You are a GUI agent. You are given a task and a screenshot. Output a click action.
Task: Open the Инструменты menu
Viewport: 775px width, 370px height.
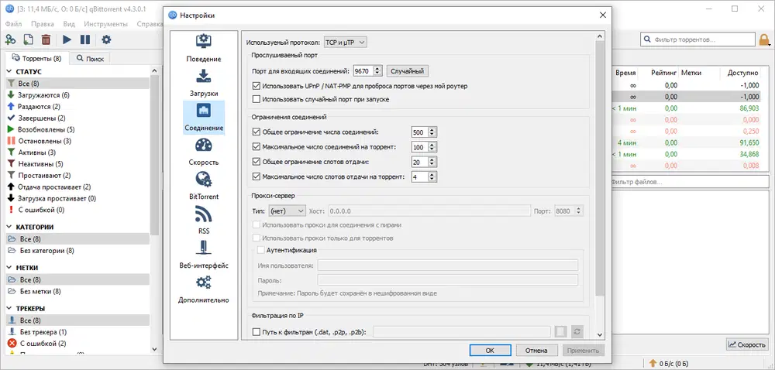tap(105, 24)
